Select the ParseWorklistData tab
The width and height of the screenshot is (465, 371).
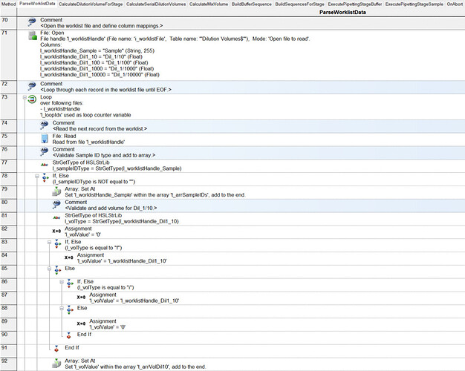[37, 4]
